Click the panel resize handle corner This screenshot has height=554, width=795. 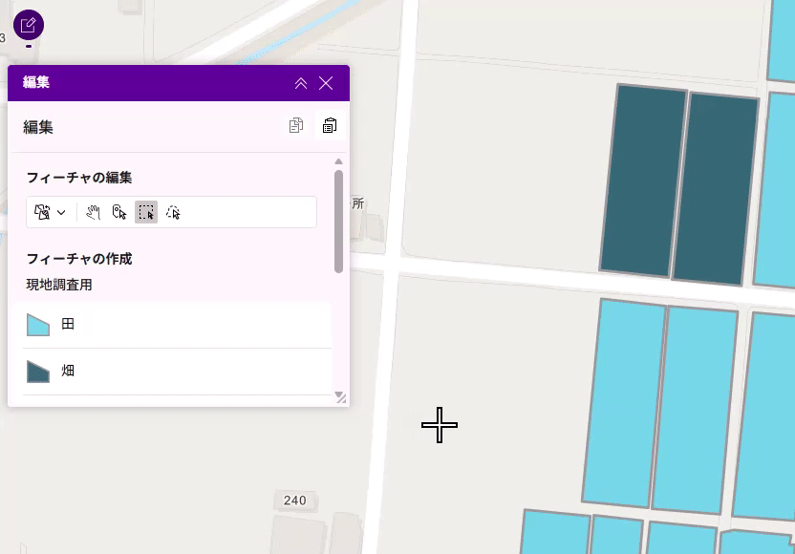pyautogui.click(x=342, y=399)
